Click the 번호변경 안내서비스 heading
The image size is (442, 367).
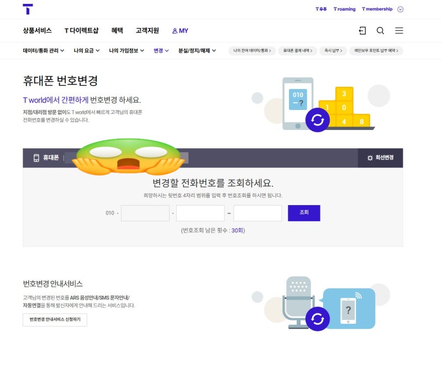[52, 284]
